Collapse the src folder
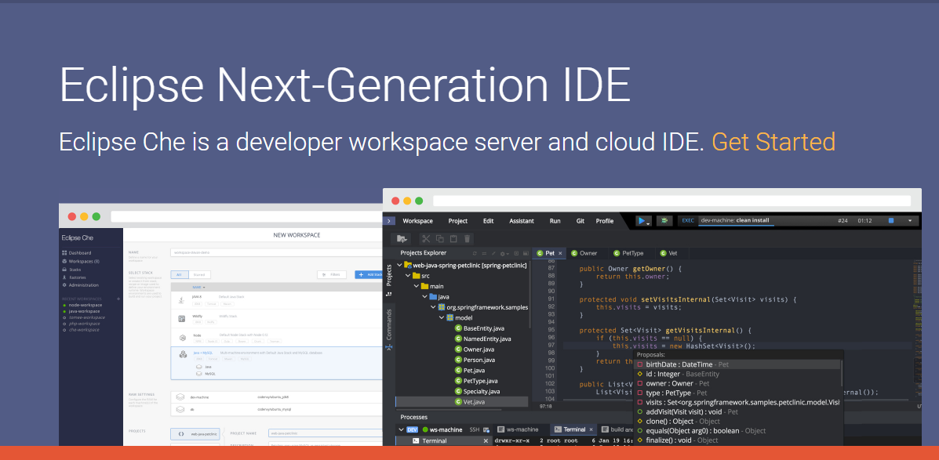This screenshot has height=460, width=939. tap(409, 275)
